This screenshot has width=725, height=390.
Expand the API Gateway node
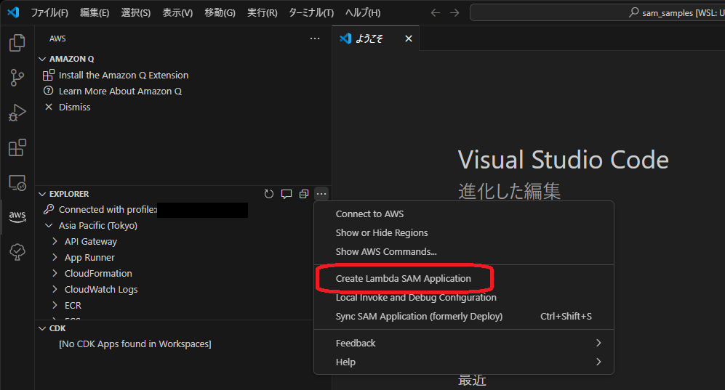55,241
